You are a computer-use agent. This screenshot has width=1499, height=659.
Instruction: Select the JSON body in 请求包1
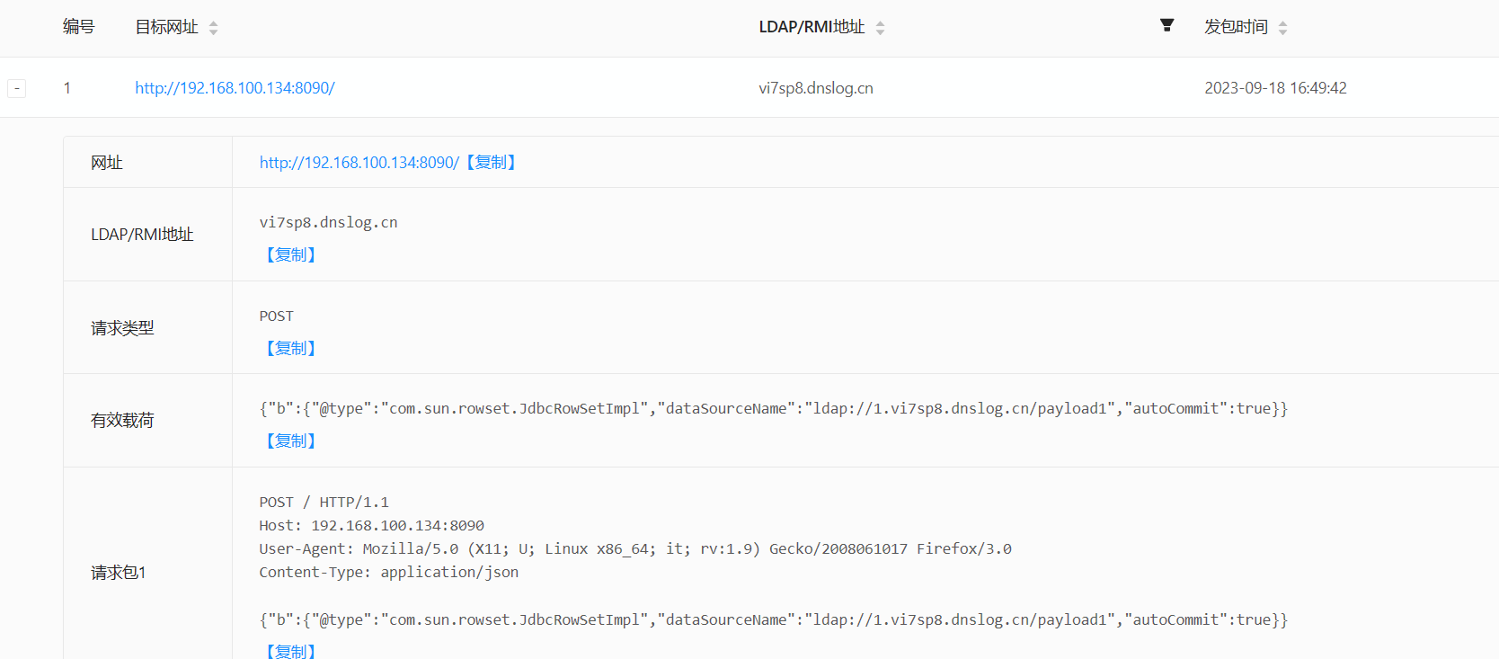pyautogui.click(x=774, y=619)
